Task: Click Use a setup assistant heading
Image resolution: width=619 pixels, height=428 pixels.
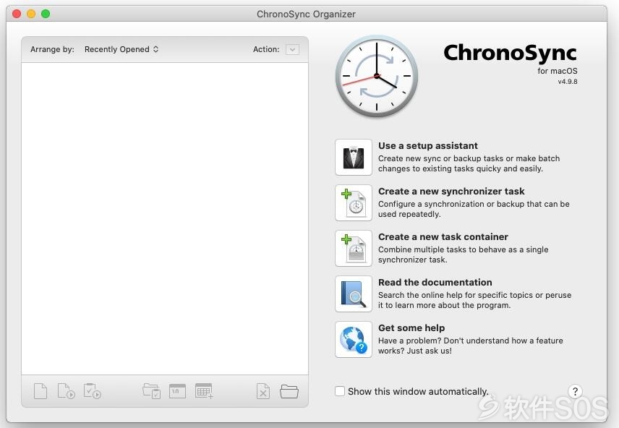Action: [x=428, y=146]
